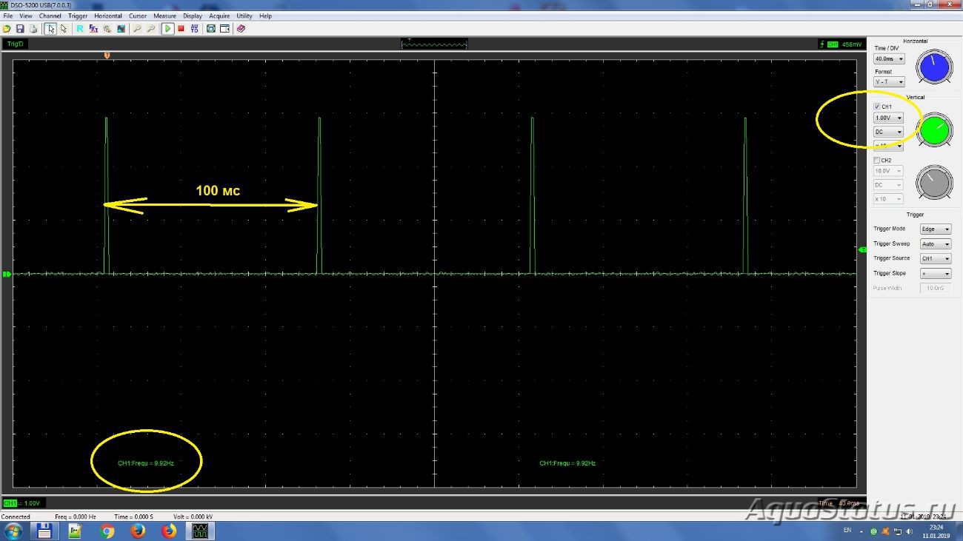Click the waveform picture icon
This screenshot has width=963, height=541.
121,29
